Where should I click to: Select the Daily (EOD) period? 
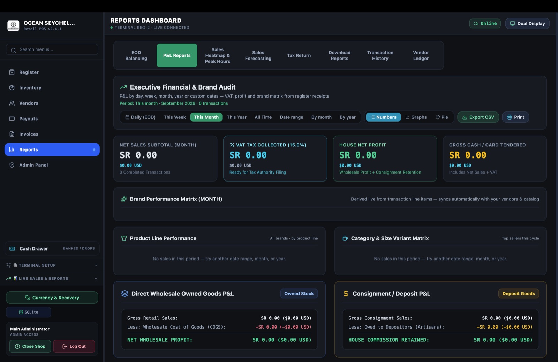140,117
